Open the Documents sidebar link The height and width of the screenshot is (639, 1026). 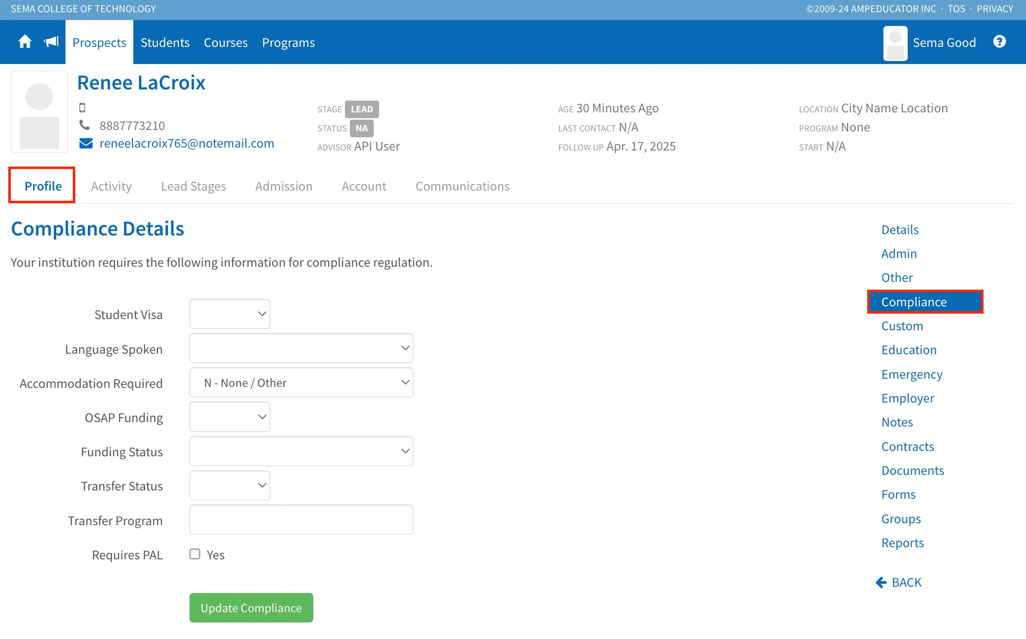(913, 470)
